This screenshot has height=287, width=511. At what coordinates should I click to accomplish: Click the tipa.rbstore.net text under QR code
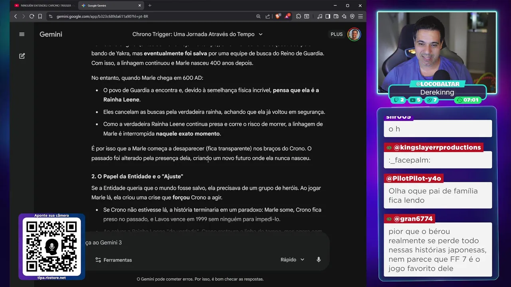coord(51,278)
